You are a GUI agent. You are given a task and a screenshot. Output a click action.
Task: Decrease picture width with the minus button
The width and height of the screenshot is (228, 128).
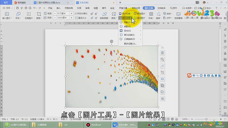pos(55,18)
